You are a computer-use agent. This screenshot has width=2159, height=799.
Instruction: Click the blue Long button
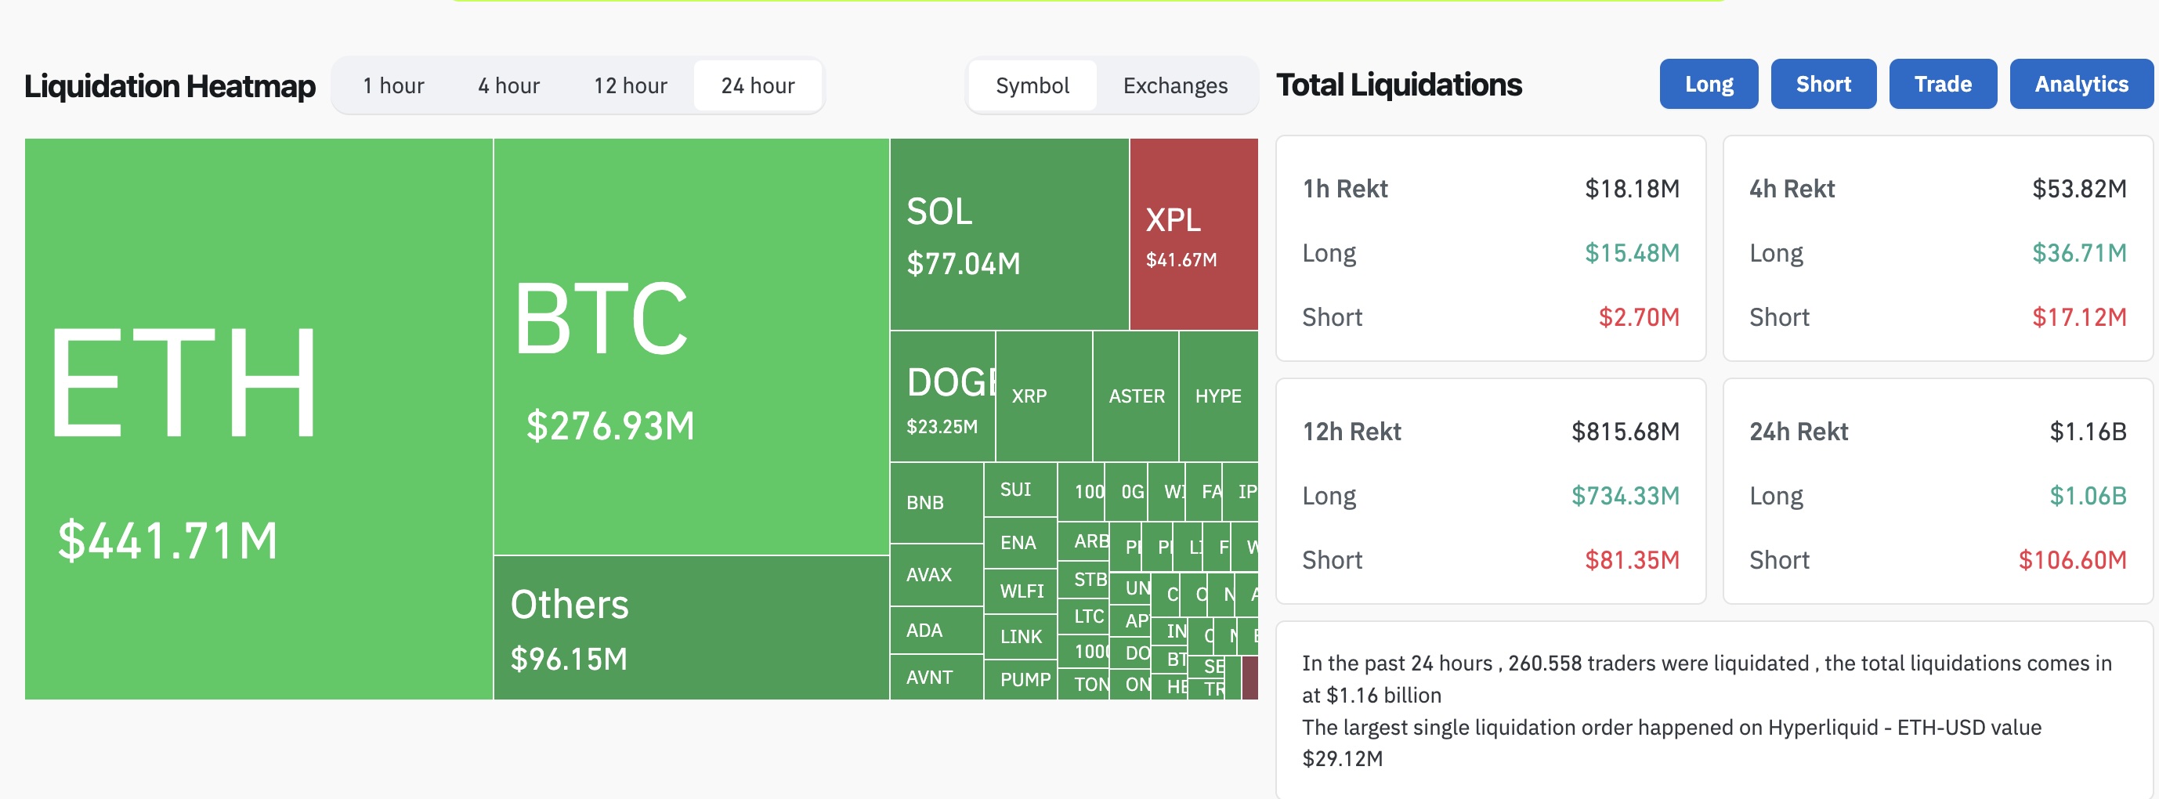[1708, 84]
